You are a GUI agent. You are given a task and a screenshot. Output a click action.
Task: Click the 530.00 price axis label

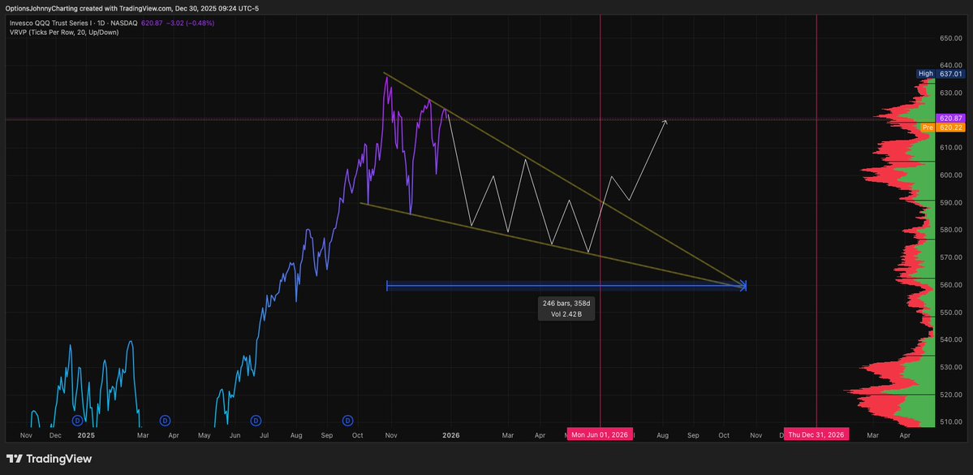tap(949, 368)
